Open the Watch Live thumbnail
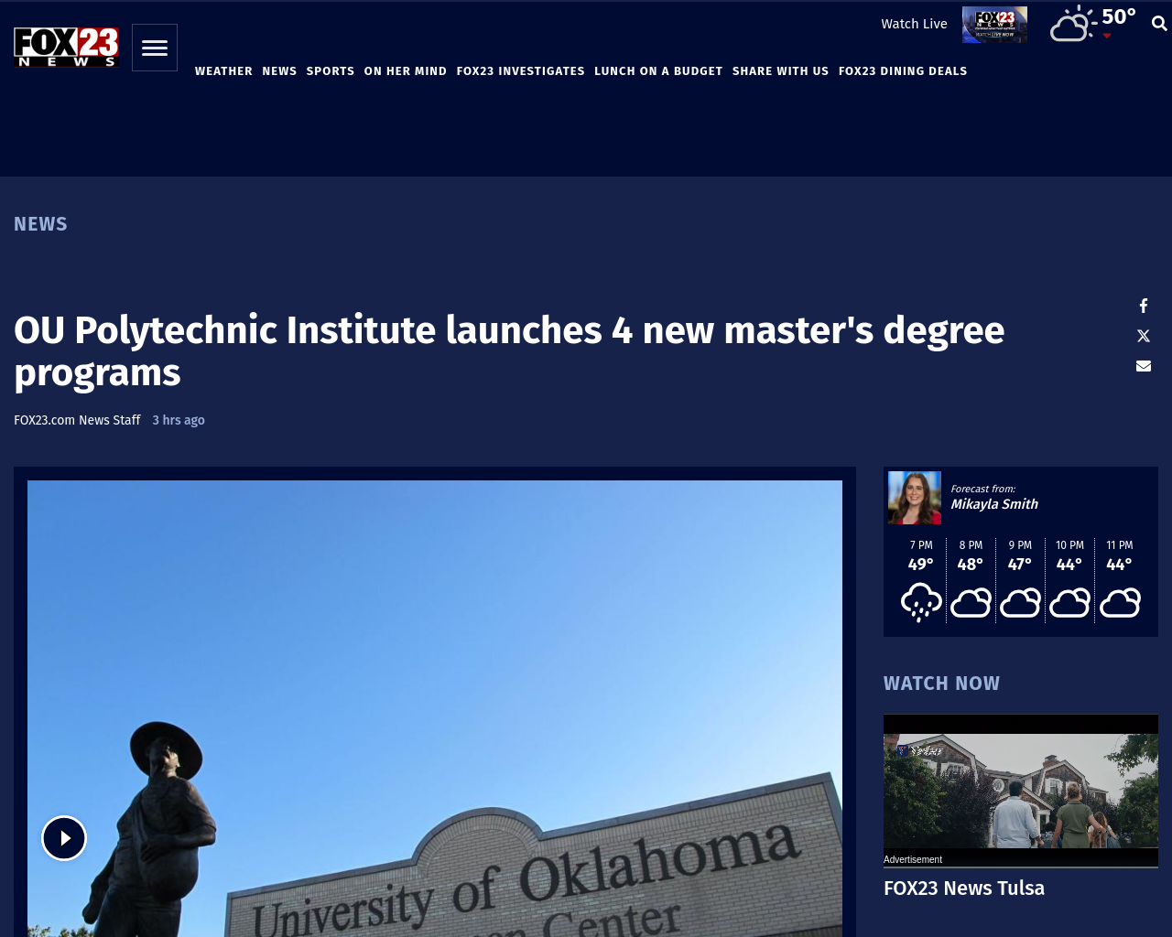The height and width of the screenshot is (937, 1172). [x=994, y=25]
